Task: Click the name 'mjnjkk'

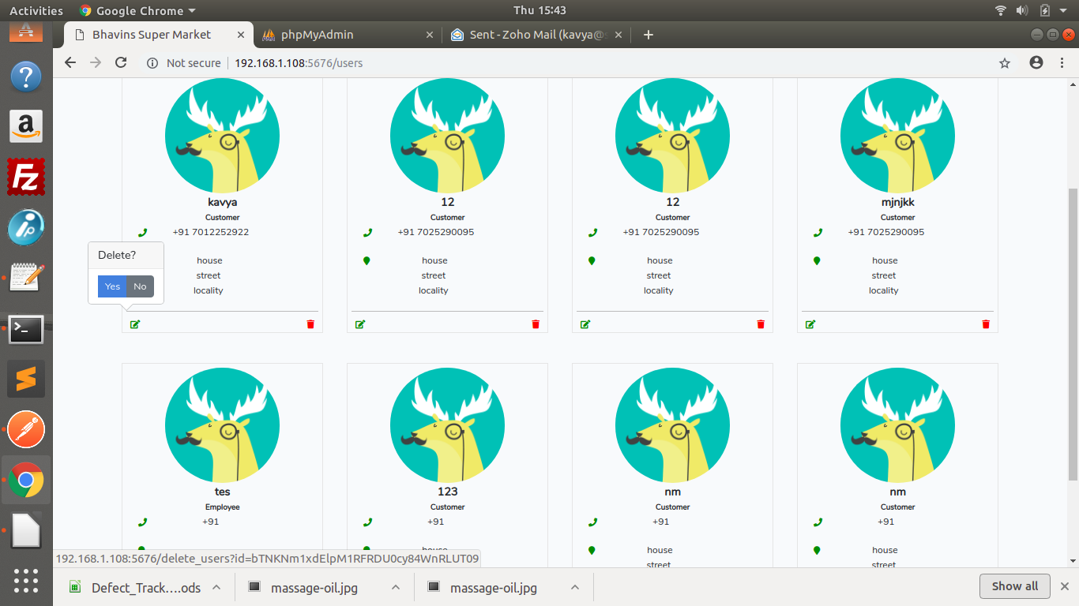Action: click(x=898, y=202)
